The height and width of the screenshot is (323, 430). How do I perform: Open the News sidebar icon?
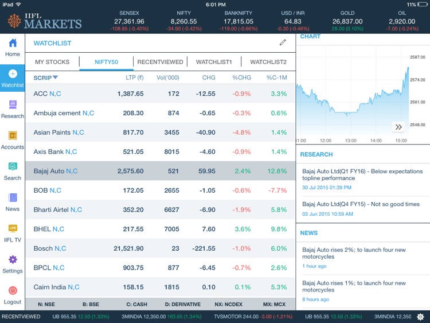13,197
